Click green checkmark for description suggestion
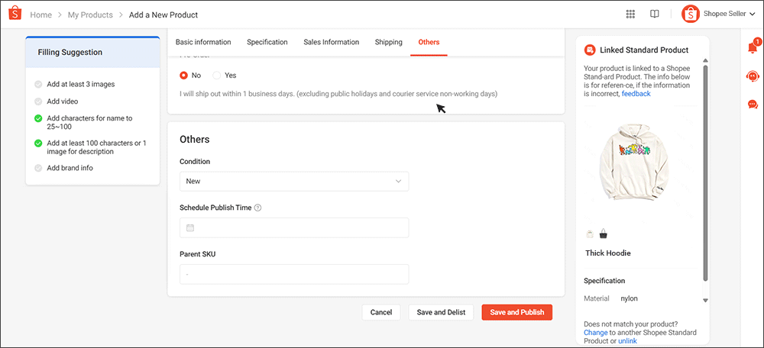 tap(38, 143)
